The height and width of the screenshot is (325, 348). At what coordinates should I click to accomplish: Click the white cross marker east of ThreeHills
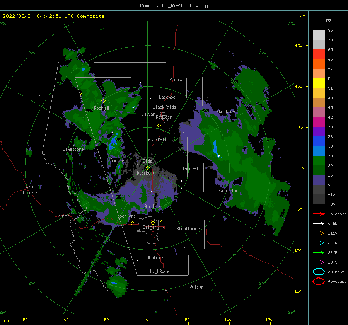218,156
